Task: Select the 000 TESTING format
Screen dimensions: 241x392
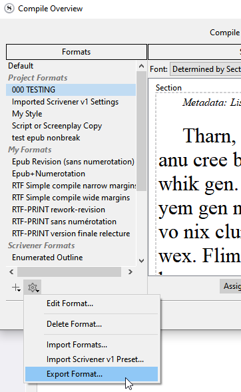Action: pyautogui.click(x=71, y=90)
